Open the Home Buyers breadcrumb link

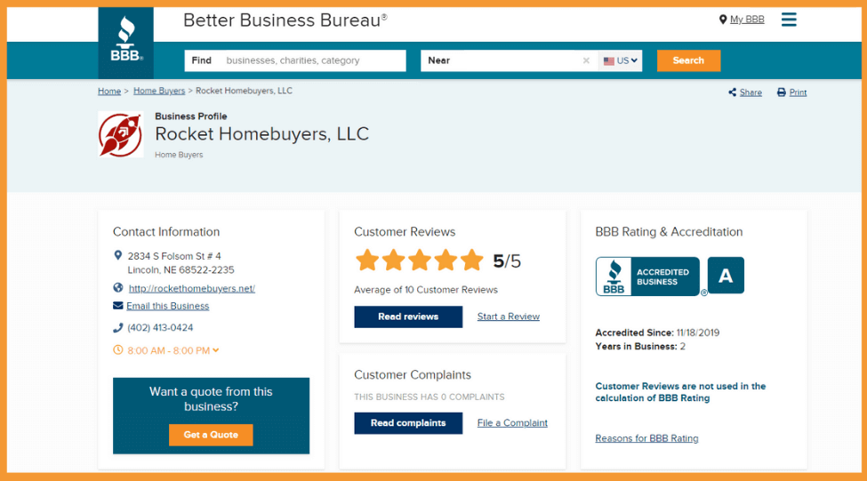pyautogui.click(x=159, y=91)
